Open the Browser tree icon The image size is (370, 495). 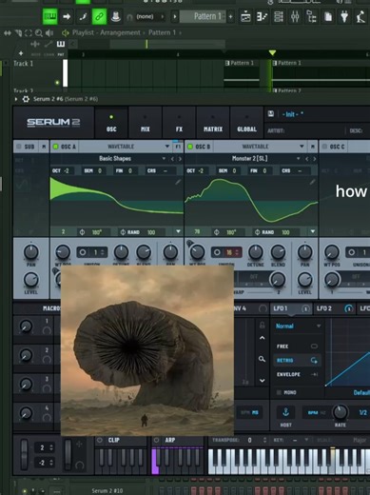(311, 16)
